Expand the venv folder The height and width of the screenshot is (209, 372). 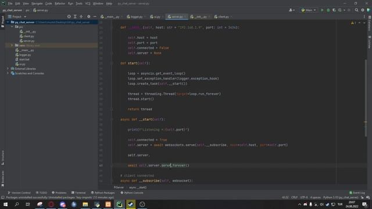pos(12,45)
